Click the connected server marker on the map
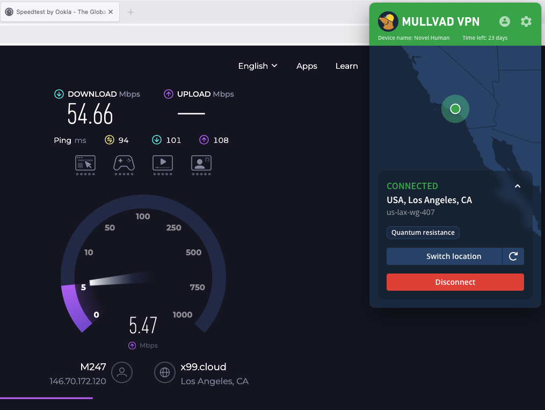The image size is (545, 410). coord(455,109)
